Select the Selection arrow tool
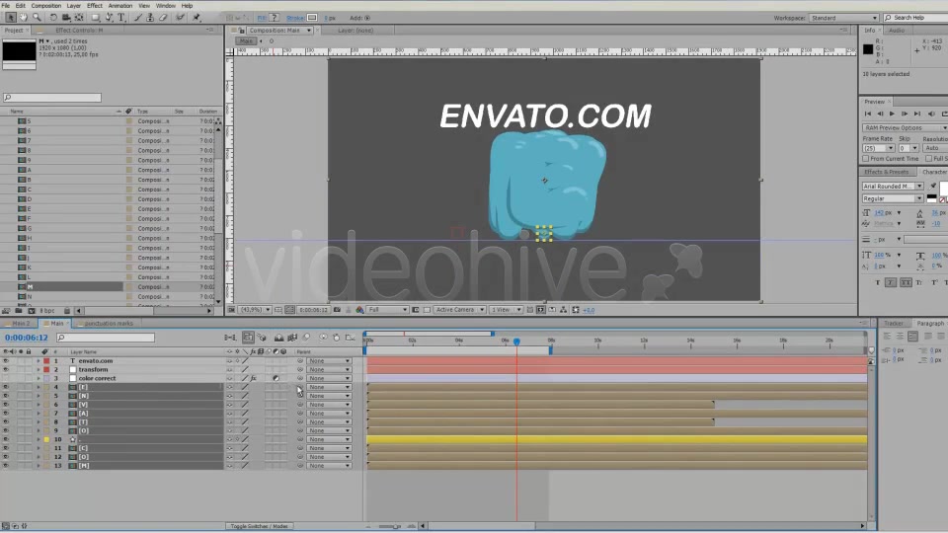 (10, 18)
